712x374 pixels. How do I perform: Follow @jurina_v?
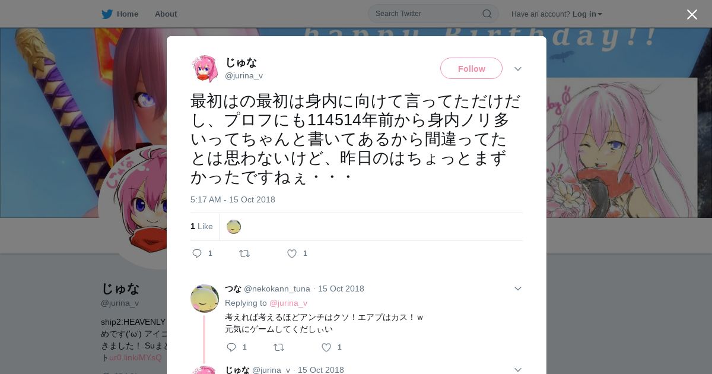pos(471,69)
